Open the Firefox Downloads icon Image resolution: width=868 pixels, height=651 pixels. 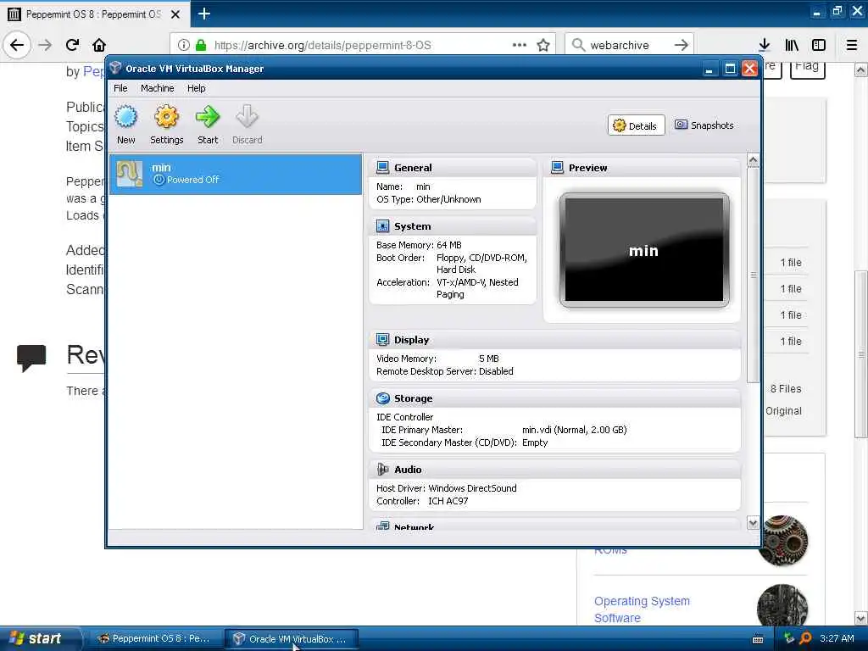[764, 45]
